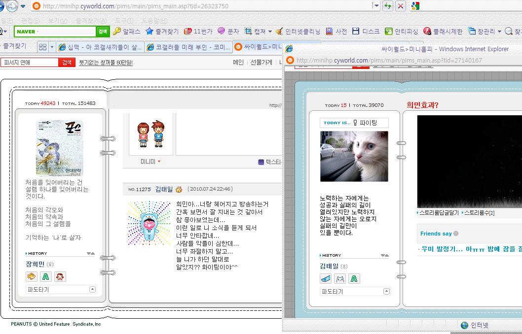
Task: Open the 사전 dictionary icon
Action: 329,31
